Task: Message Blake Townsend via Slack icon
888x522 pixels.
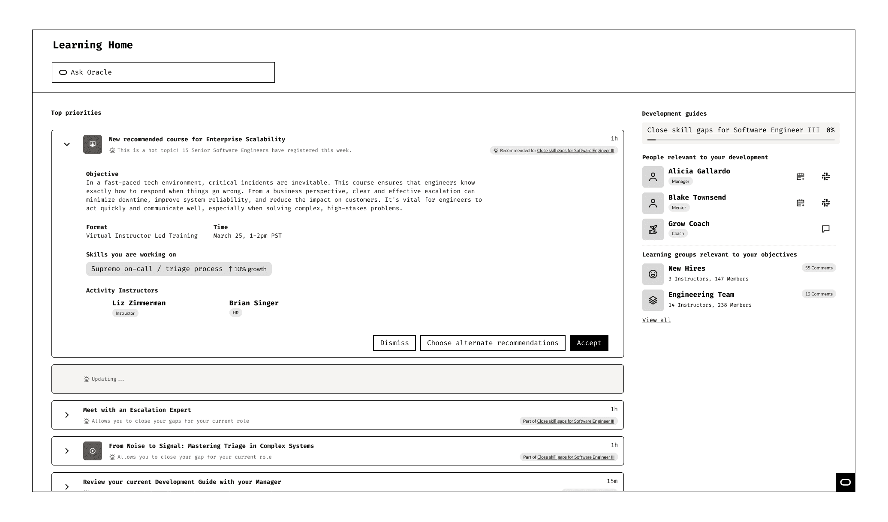Action: pos(825,203)
